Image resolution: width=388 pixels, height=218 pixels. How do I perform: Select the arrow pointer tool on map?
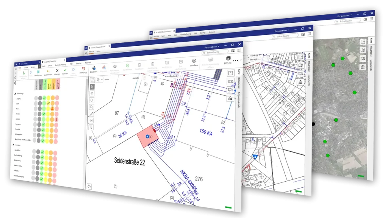pos(92,87)
